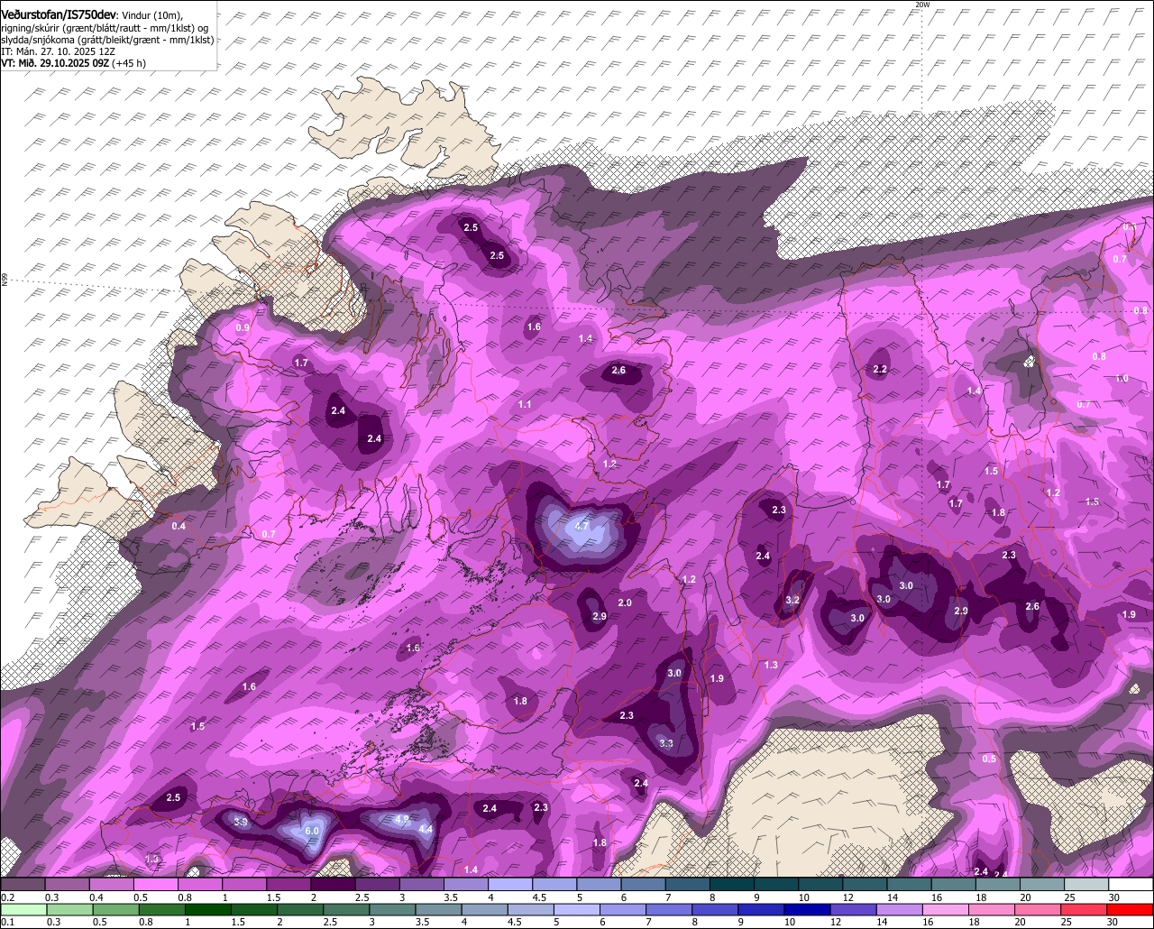Click the 20W longitude label
Image resolution: width=1154 pixels, height=929 pixels.
coord(921,5)
